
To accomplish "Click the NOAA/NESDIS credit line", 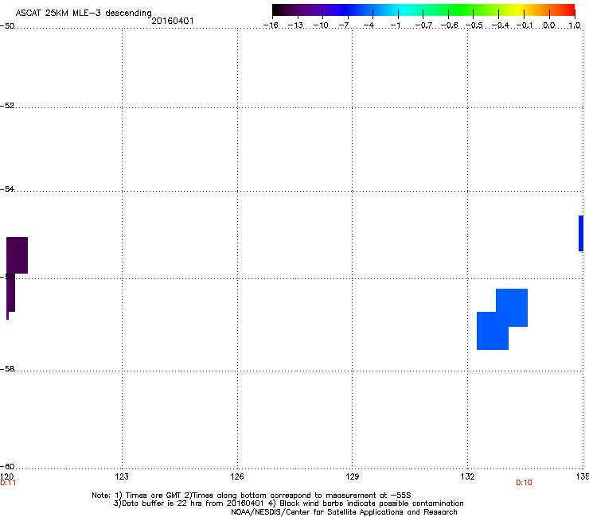I will [344, 512].
